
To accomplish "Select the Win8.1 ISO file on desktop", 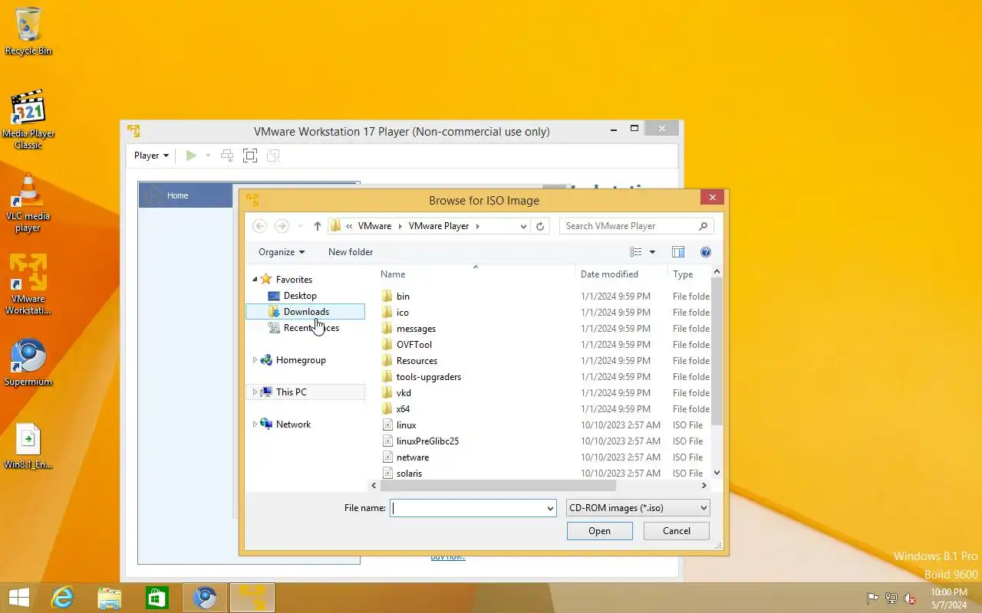I will coord(28,445).
